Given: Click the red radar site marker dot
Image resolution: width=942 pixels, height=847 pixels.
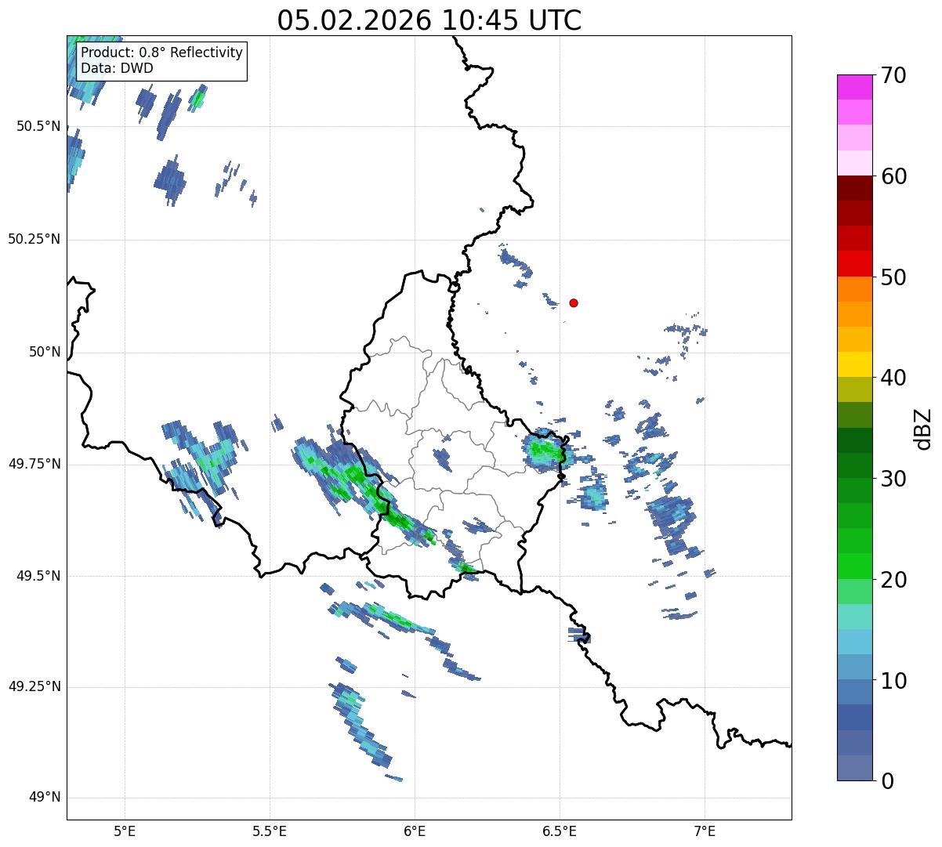Looking at the screenshot, I should 574,302.
